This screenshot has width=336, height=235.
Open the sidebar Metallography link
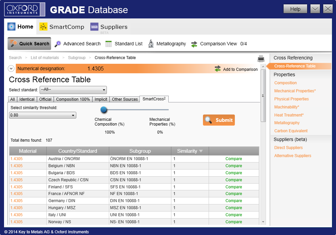(287, 123)
